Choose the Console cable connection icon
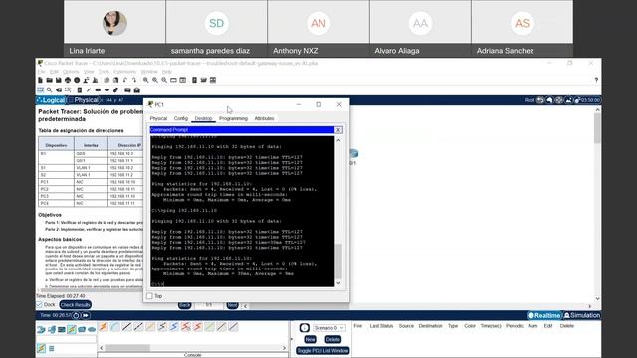This screenshot has height=358, width=637. click(115, 327)
